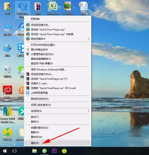Choose 固定到任务栏(K)
The width and height of the screenshot is (149, 155).
coord(58,99)
